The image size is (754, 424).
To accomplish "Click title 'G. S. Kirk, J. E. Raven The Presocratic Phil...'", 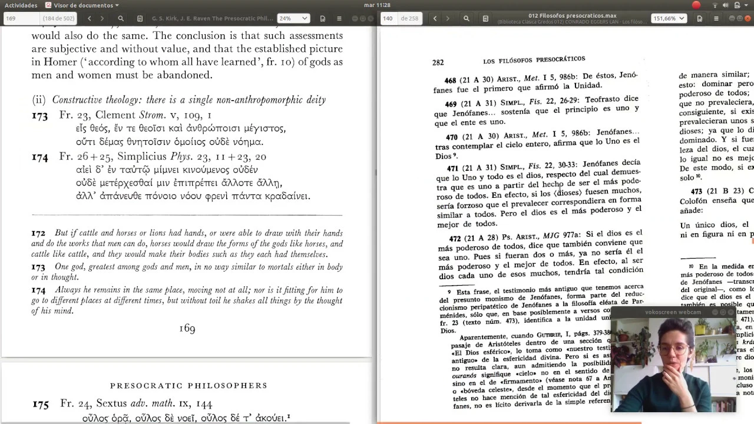I will pos(213,18).
